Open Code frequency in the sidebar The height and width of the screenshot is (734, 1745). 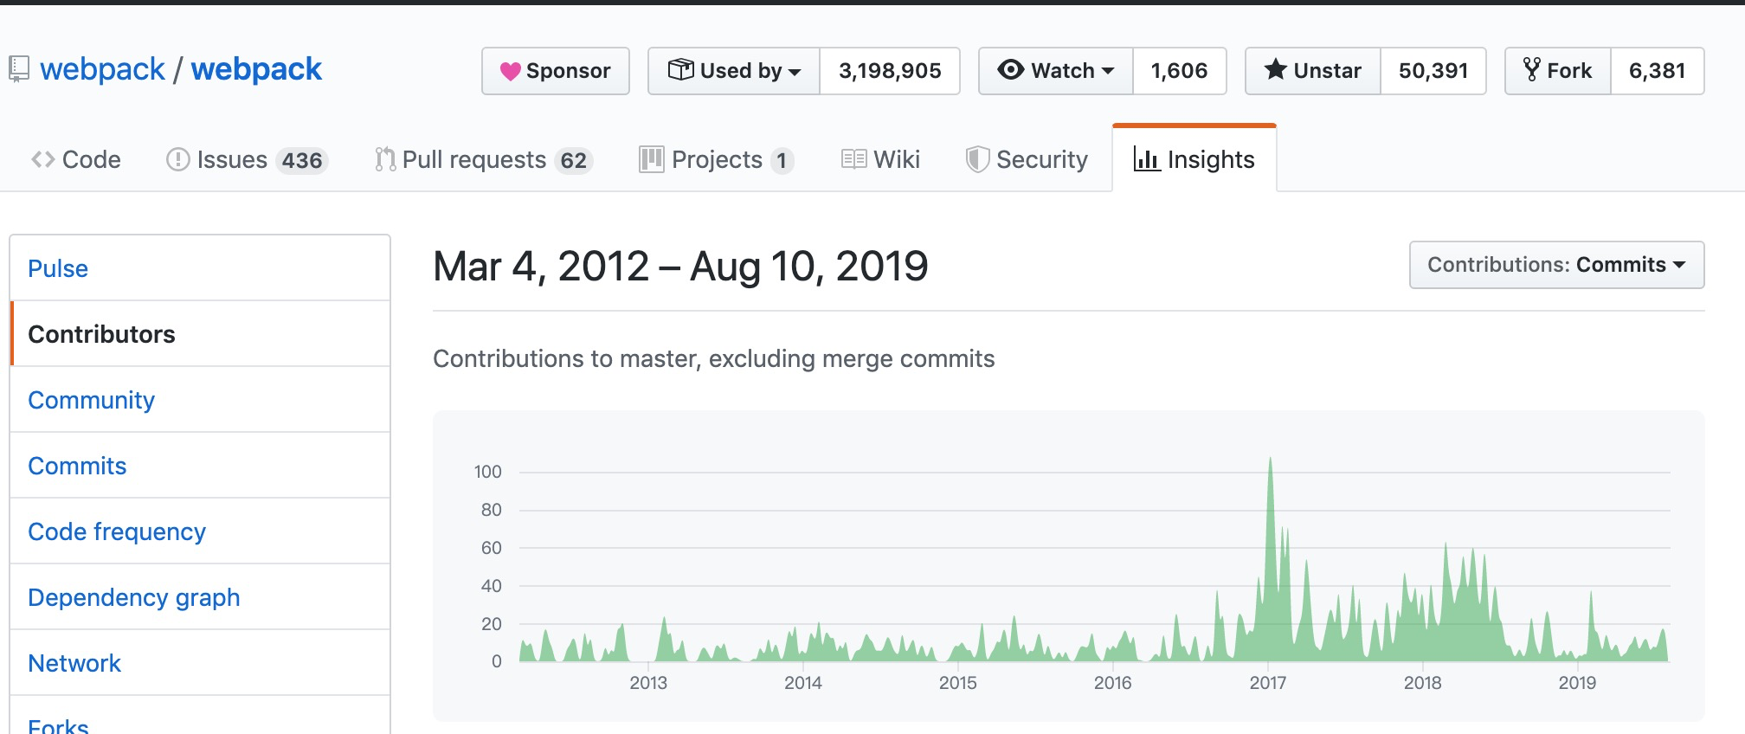tap(200, 531)
